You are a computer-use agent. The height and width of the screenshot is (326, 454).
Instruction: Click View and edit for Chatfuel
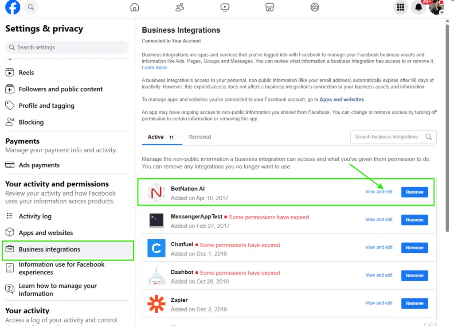(379, 248)
